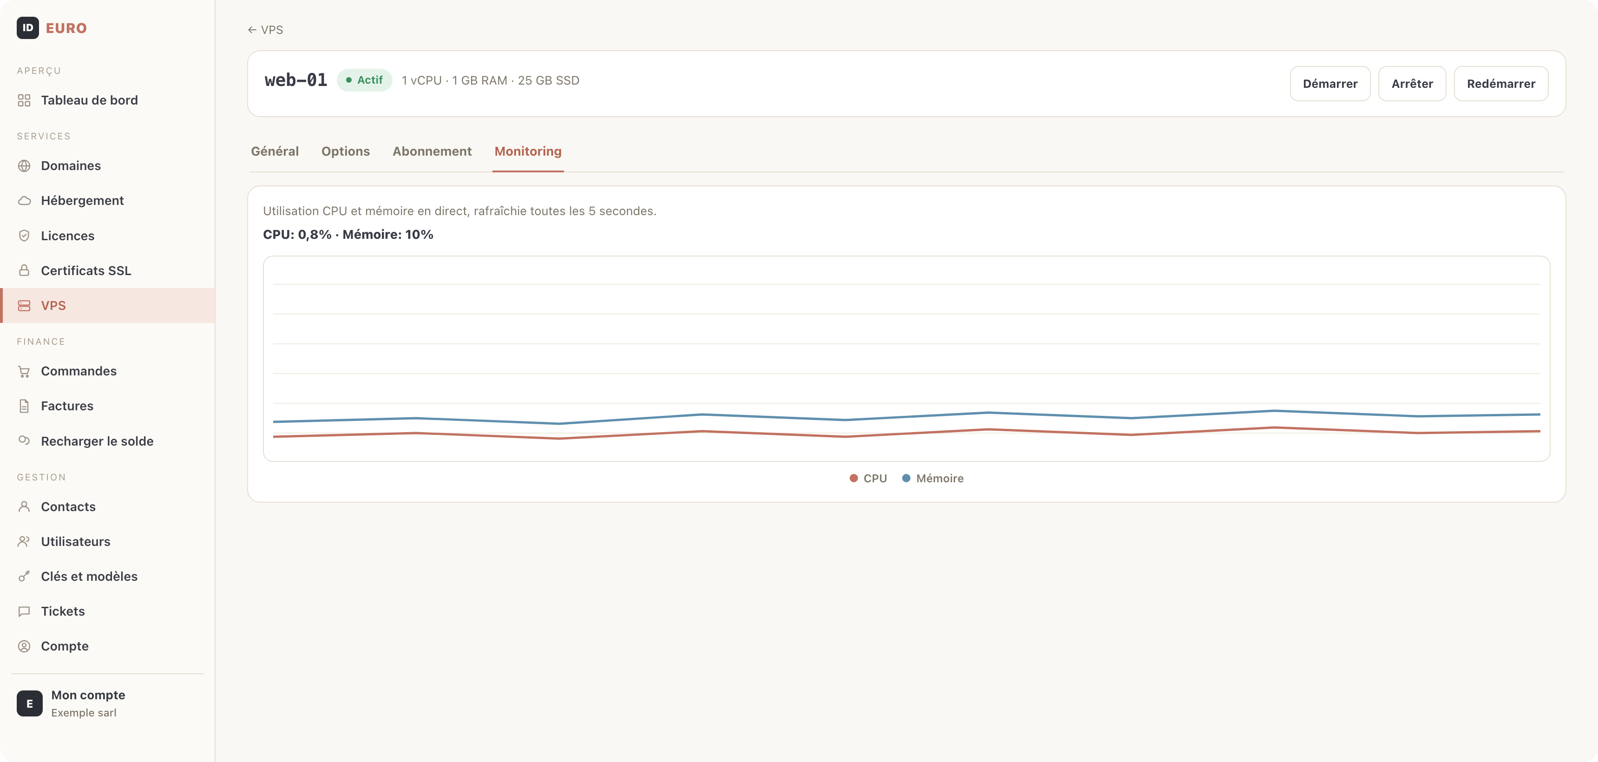Click the Monitoring tab
The height and width of the screenshot is (762, 1598).
pyautogui.click(x=528, y=151)
